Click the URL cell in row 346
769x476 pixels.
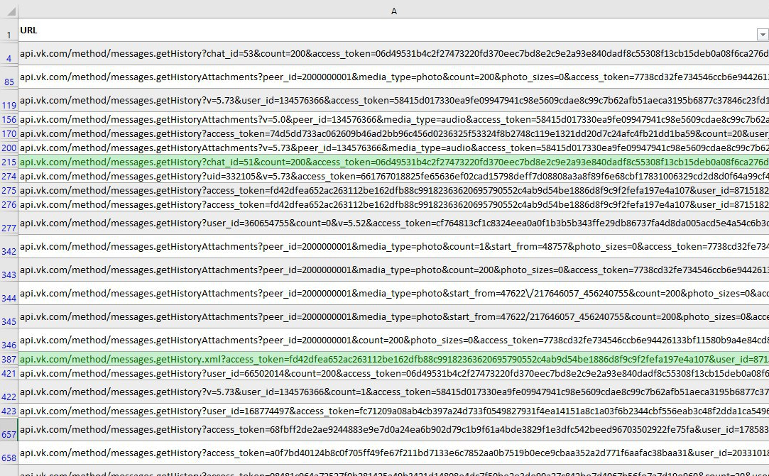394,341
